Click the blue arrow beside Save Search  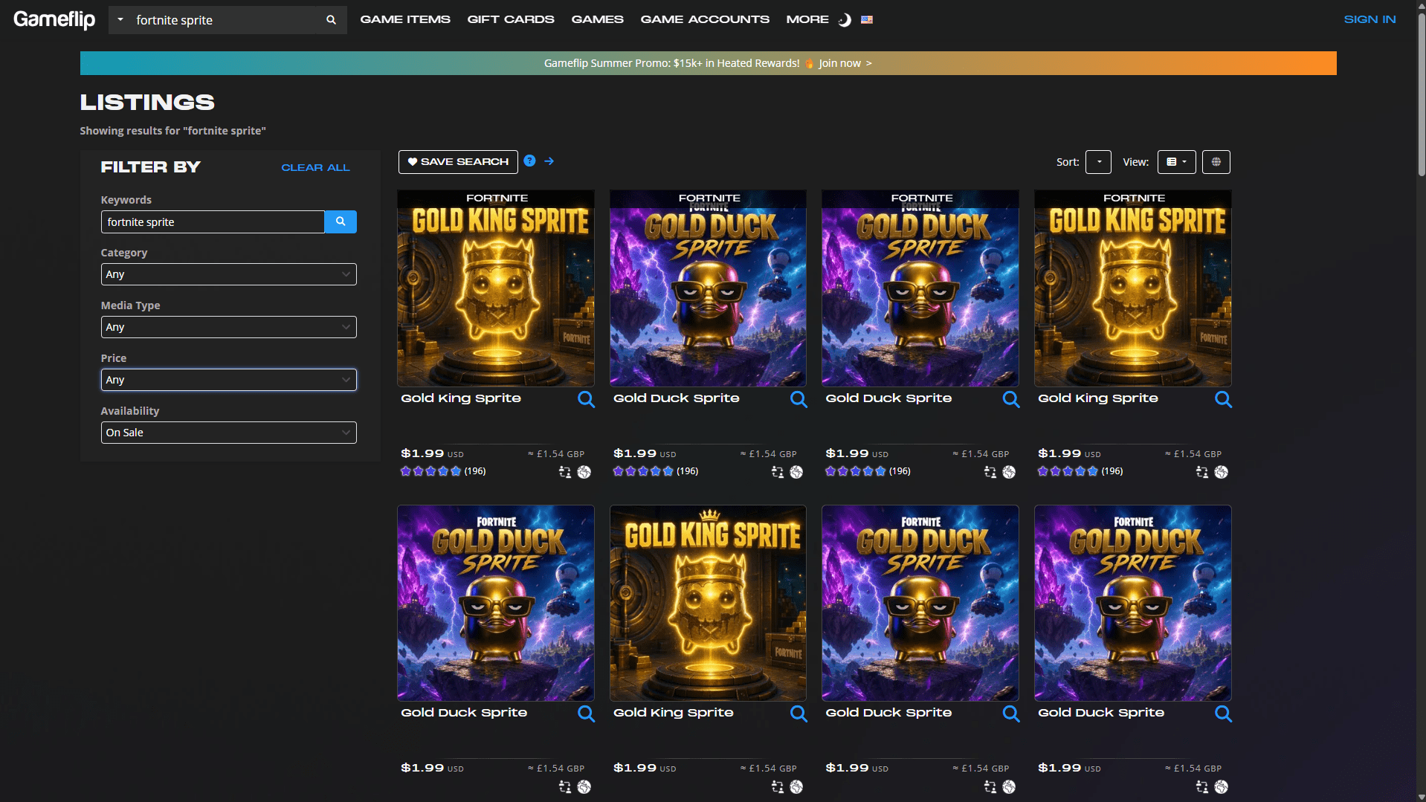tap(549, 161)
